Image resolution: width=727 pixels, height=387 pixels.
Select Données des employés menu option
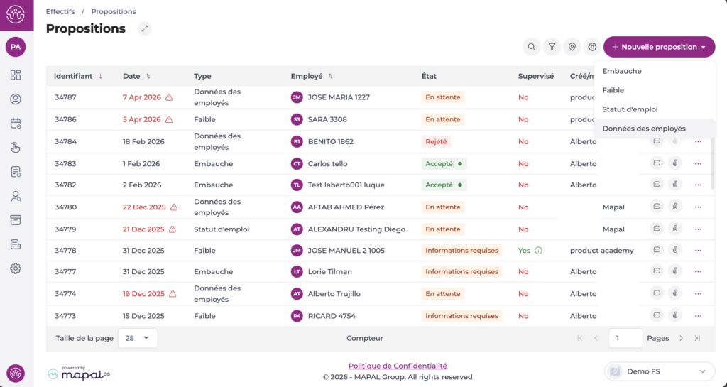[x=644, y=129]
